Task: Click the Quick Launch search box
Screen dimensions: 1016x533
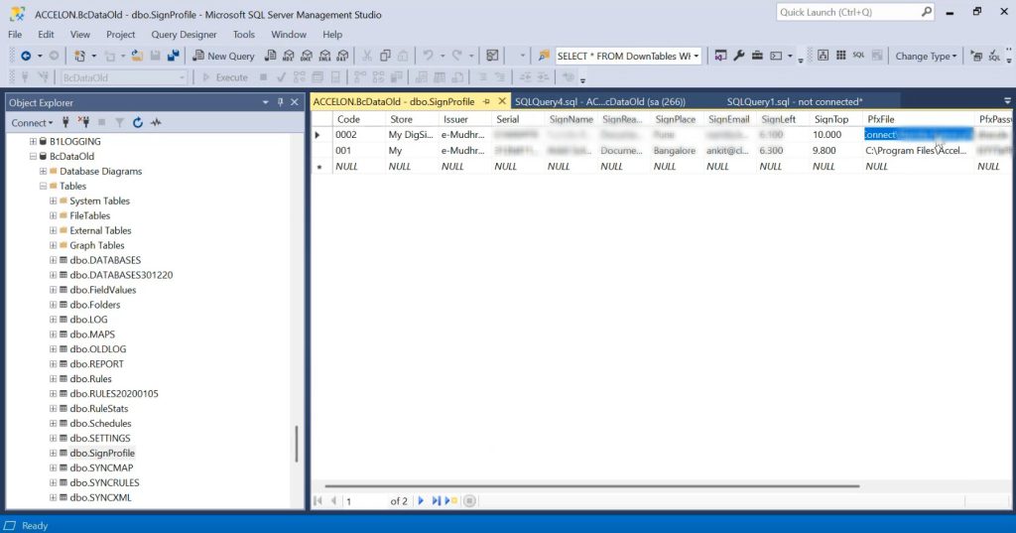Action: (x=855, y=12)
